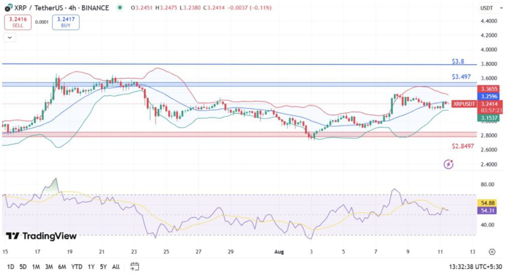Screen dimensions: 515x275
Task: Select the 1M time range
Action: pyautogui.click(x=36, y=266)
